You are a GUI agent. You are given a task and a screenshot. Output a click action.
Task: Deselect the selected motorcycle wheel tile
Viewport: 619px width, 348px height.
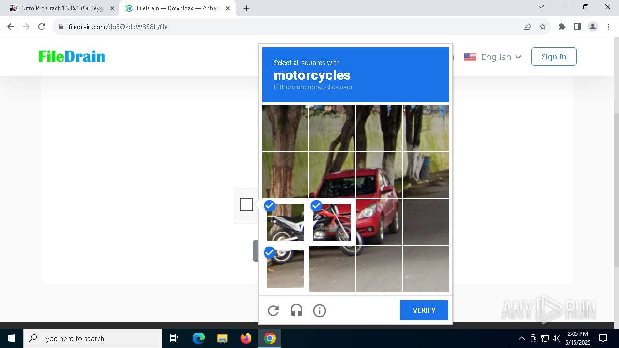(285, 269)
